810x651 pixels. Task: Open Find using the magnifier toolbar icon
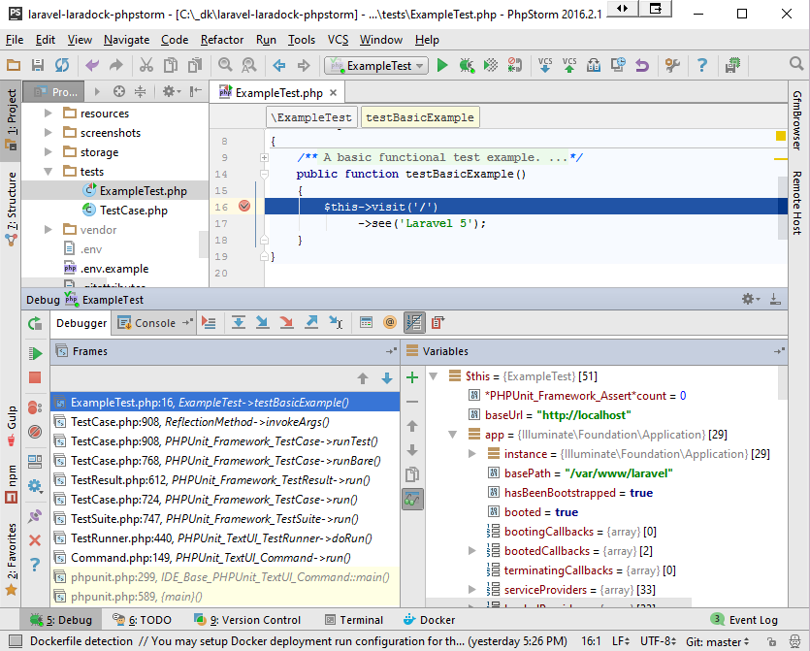coord(225,65)
